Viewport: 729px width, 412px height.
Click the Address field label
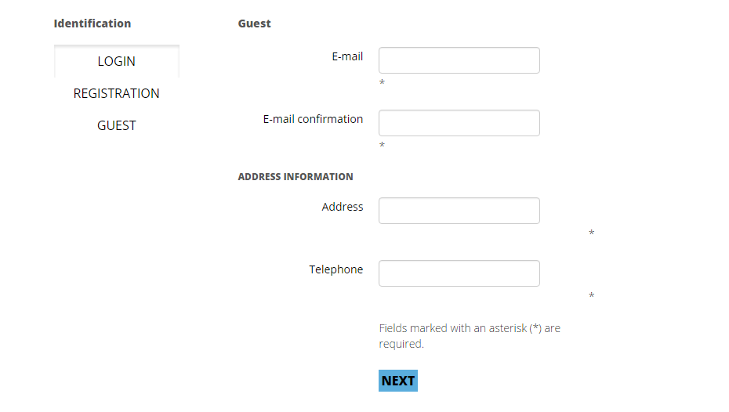click(343, 207)
